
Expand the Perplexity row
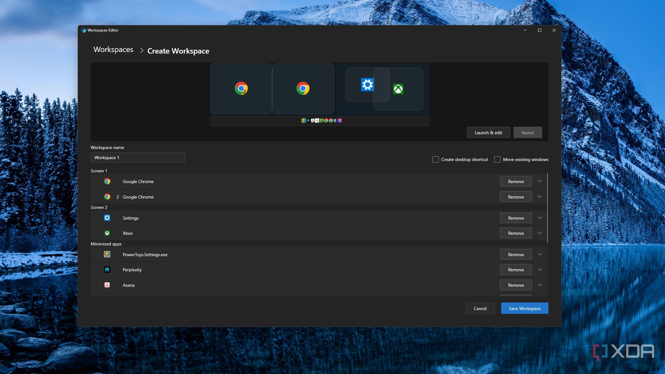click(x=540, y=270)
